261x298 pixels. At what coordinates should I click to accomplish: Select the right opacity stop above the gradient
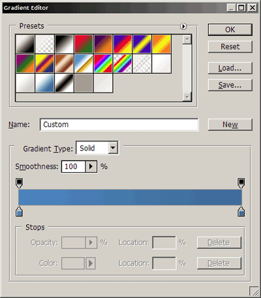click(x=241, y=183)
